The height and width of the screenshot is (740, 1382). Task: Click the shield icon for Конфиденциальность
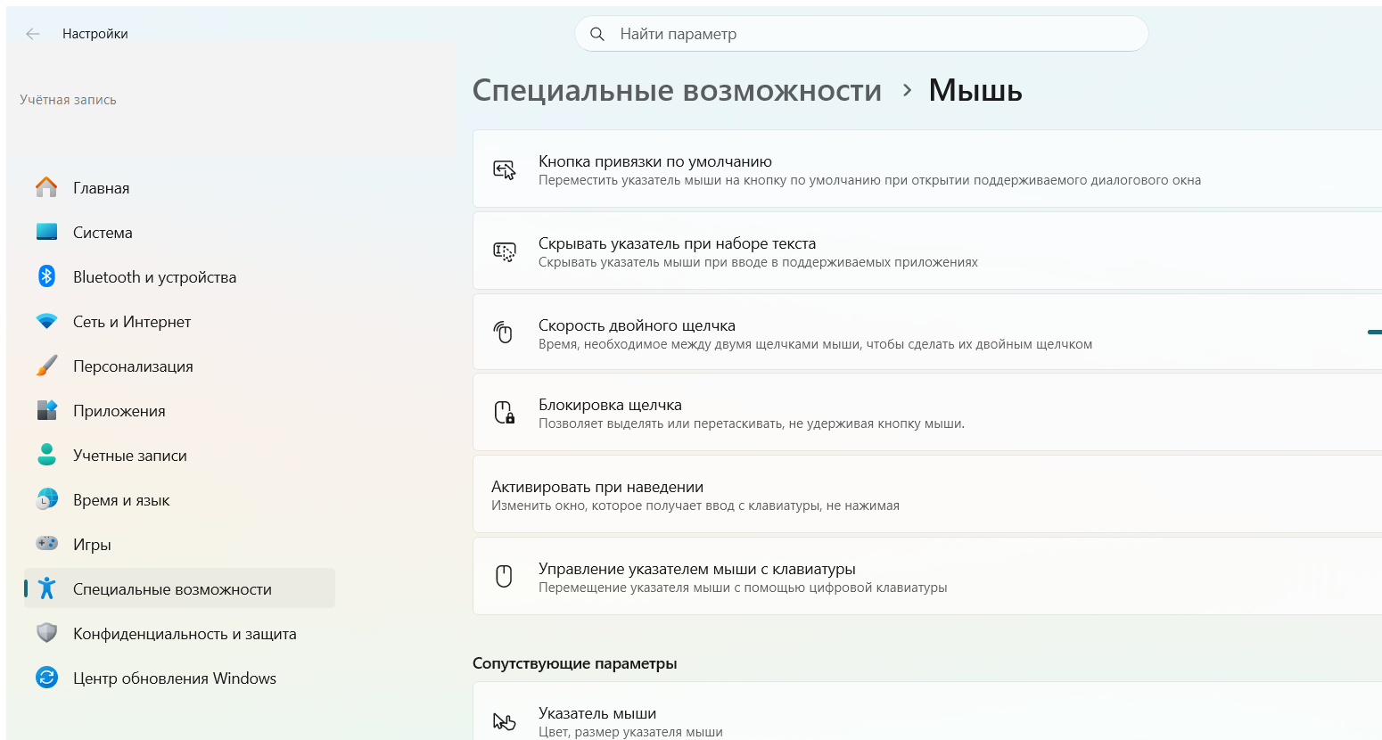coord(46,633)
